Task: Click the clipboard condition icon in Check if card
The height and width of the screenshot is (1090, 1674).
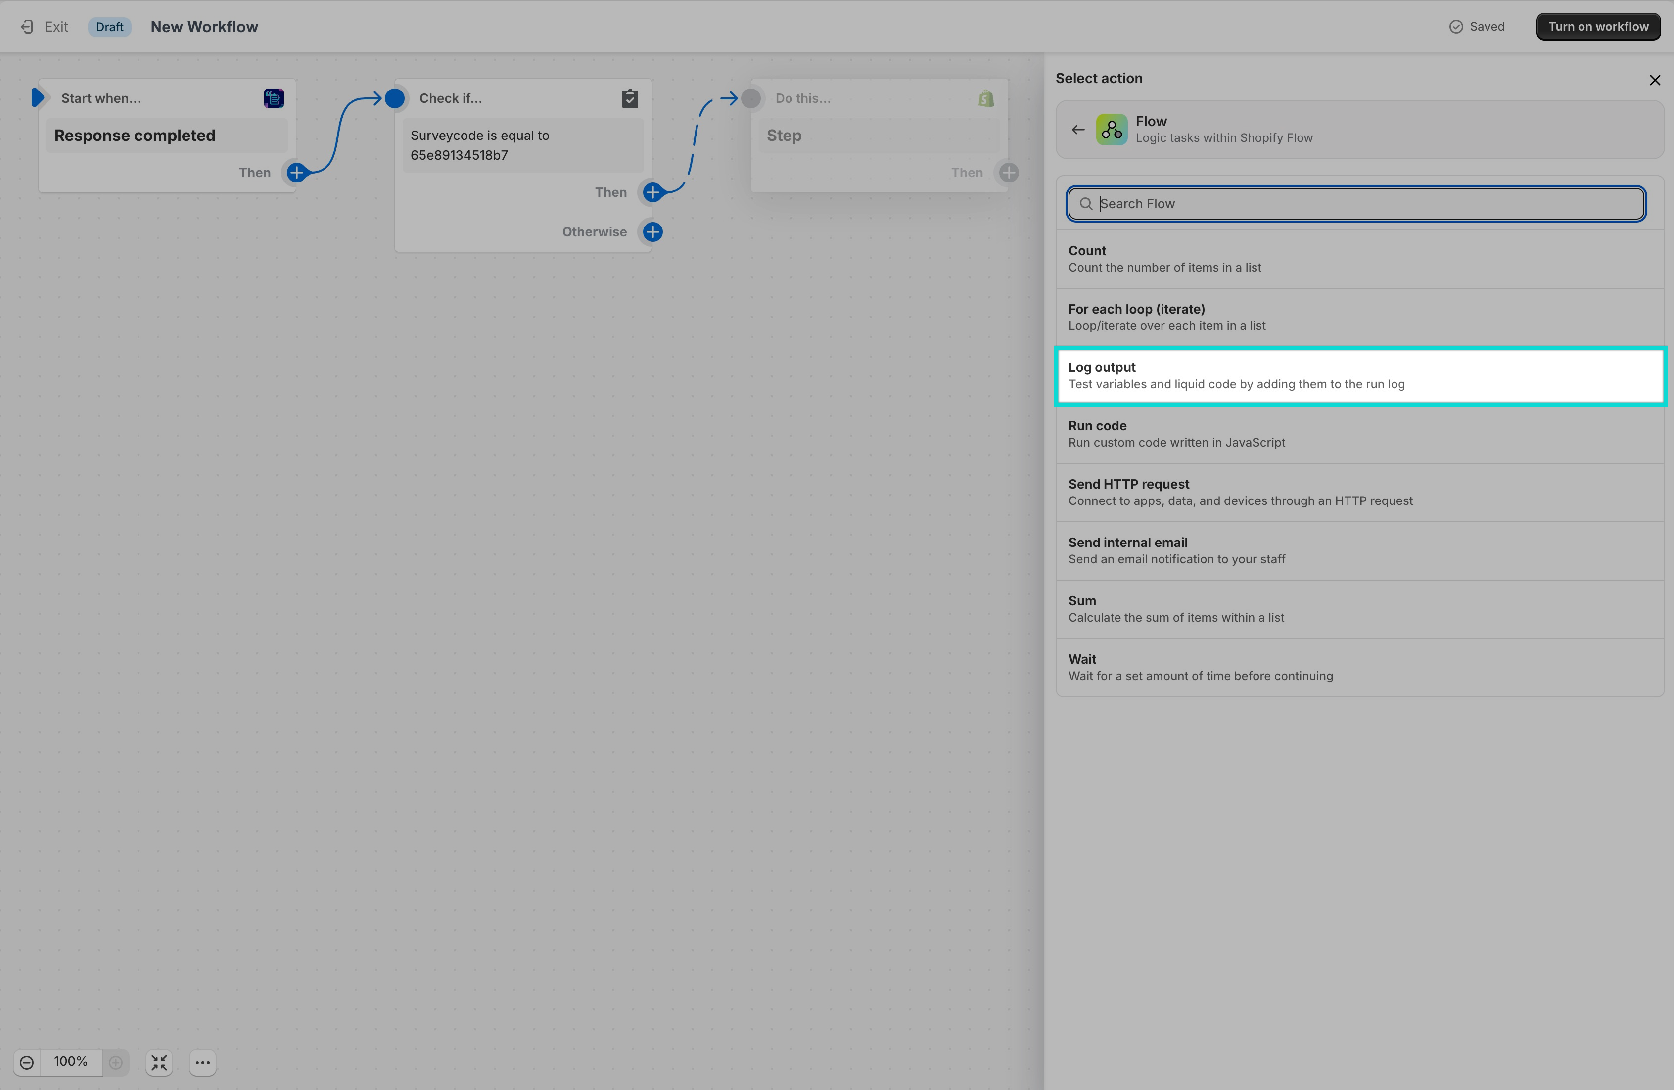Action: [x=630, y=98]
